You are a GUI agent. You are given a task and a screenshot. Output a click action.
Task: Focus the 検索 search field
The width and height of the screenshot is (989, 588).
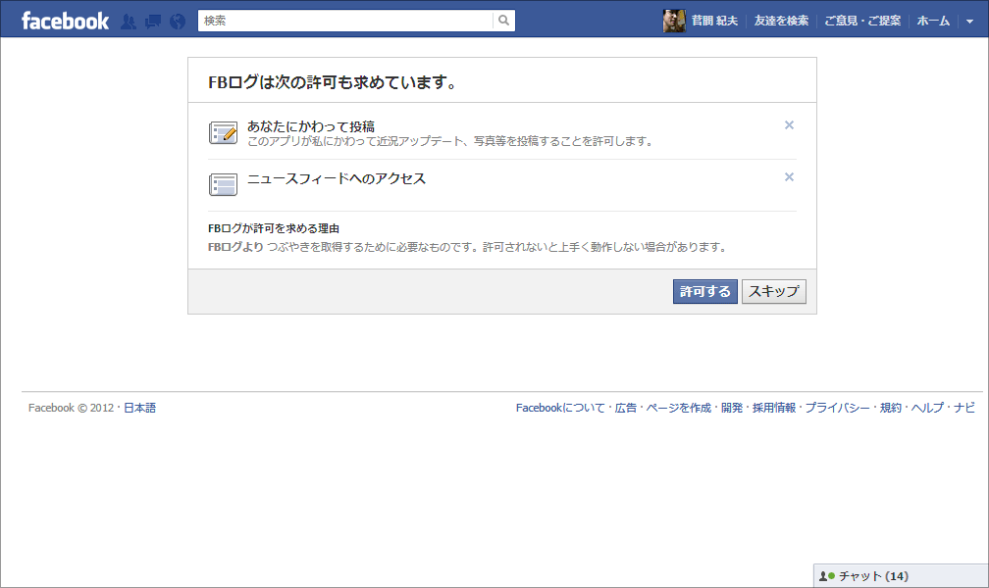345,21
